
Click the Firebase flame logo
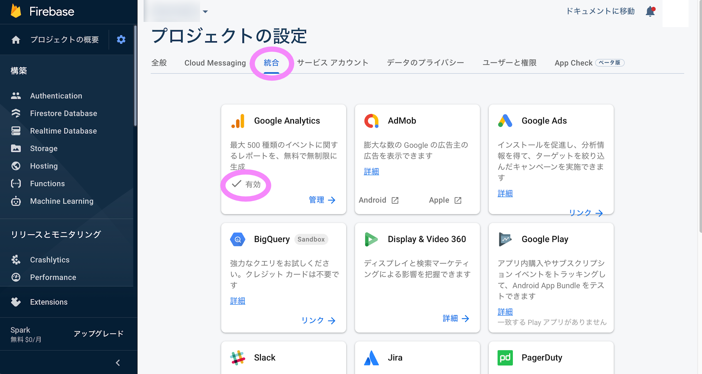(x=16, y=11)
